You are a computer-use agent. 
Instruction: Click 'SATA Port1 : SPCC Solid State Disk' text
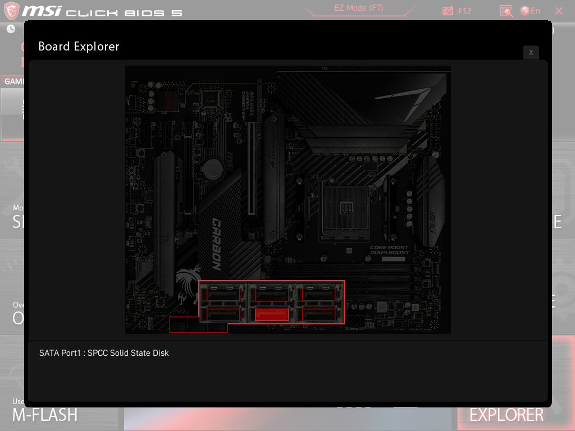(104, 353)
